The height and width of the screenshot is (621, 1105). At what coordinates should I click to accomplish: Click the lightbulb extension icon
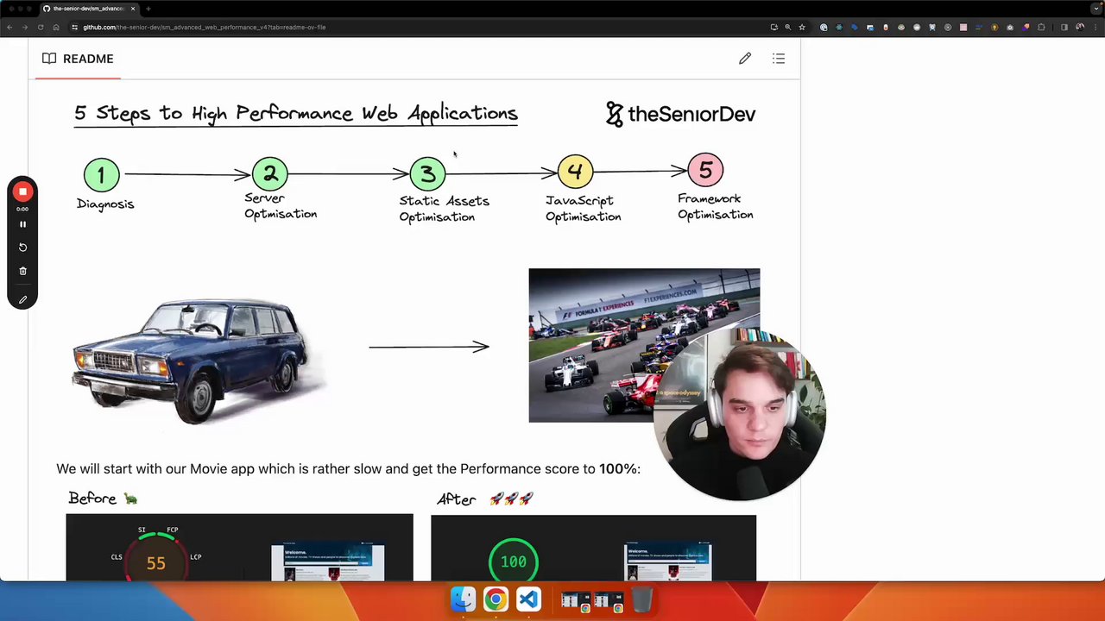coord(994,27)
